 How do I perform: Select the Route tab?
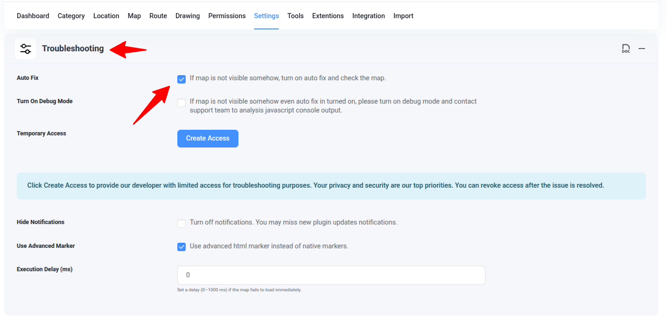click(x=158, y=16)
